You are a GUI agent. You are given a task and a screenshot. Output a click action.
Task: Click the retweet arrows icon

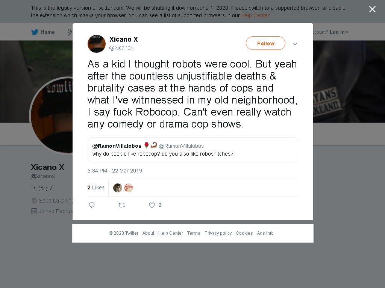[x=122, y=205]
